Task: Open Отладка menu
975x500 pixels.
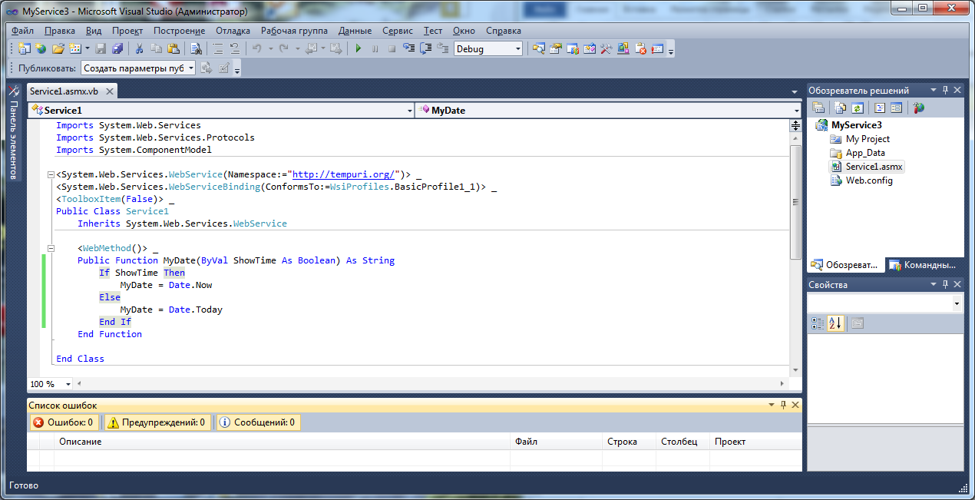Action: point(233,31)
